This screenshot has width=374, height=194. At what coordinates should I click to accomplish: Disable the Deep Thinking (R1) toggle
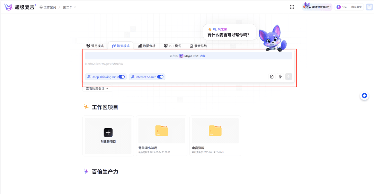tap(122, 77)
